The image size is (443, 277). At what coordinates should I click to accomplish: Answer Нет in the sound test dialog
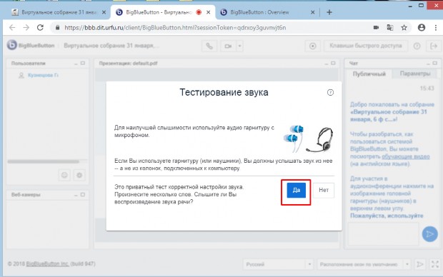324,190
